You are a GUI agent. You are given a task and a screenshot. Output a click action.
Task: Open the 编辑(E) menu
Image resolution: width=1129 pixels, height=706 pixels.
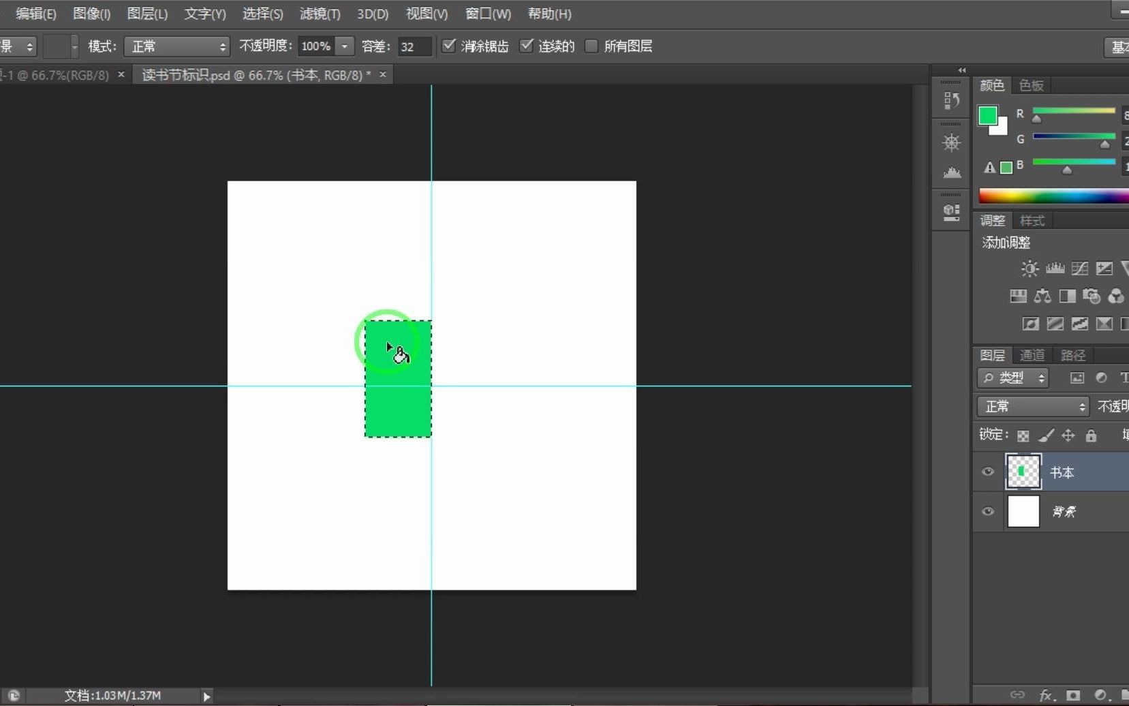tap(36, 14)
